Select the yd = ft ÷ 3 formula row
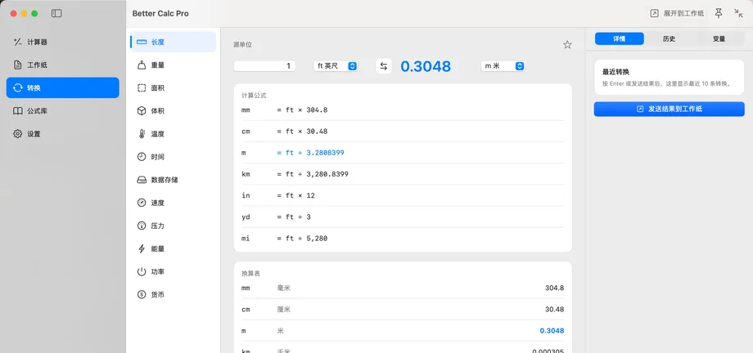The height and width of the screenshot is (353, 753). pyautogui.click(x=403, y=217)
